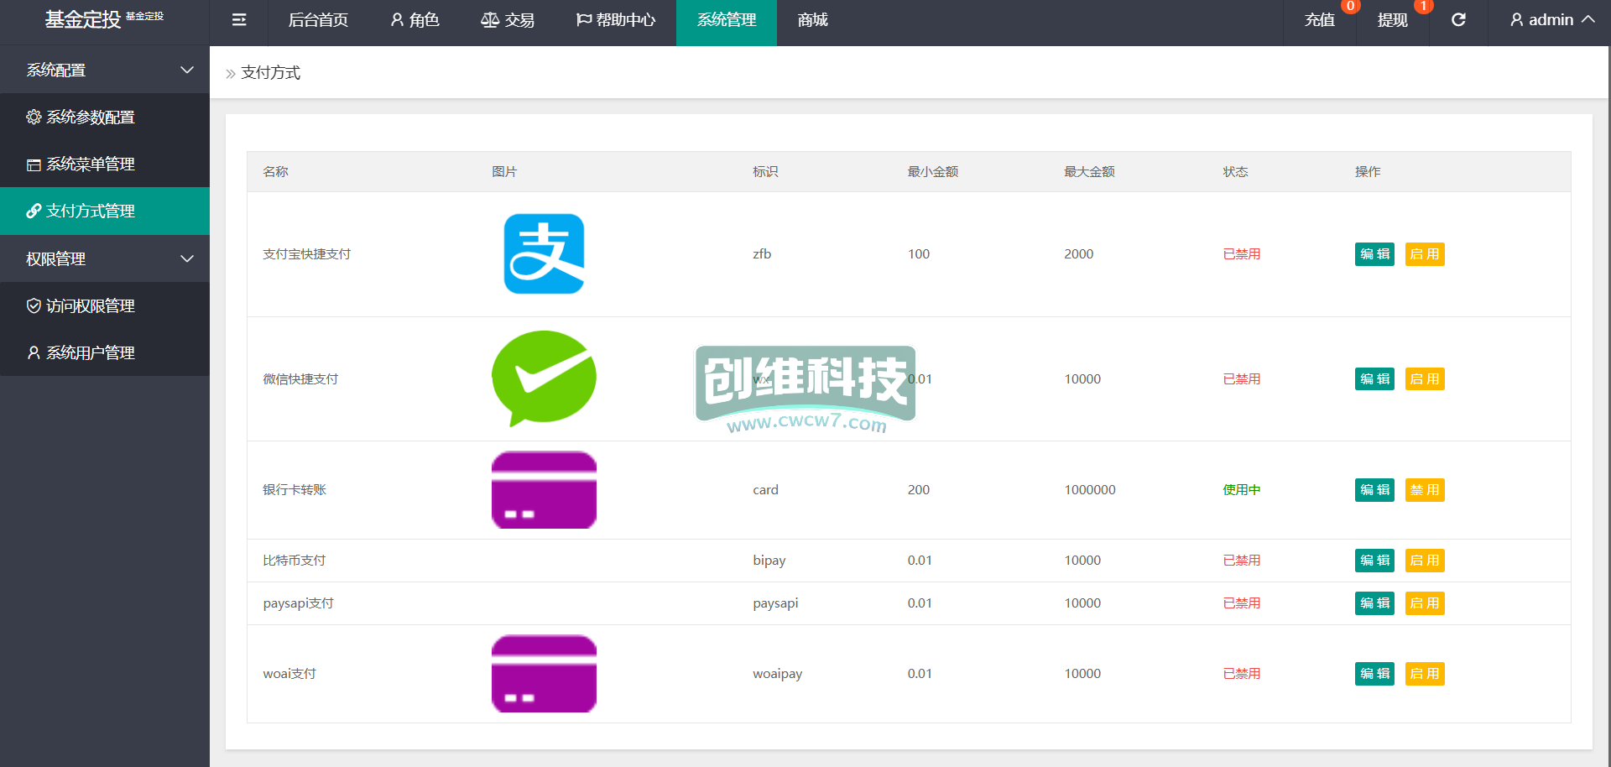Open 充值 notifications in the header
The height and width of the screenshot is (767, 1611).
pyautogui.click(x=1319, y=20)
